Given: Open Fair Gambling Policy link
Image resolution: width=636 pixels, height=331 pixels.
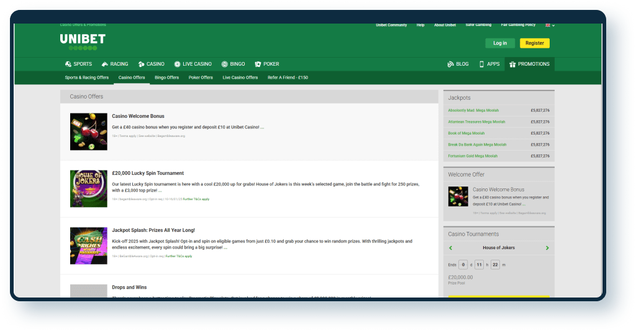Looking at the screenshot, I should (x=518, y=25).
